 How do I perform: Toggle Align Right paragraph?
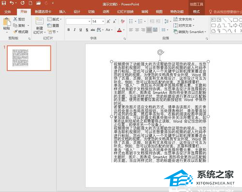click(143, 30)
